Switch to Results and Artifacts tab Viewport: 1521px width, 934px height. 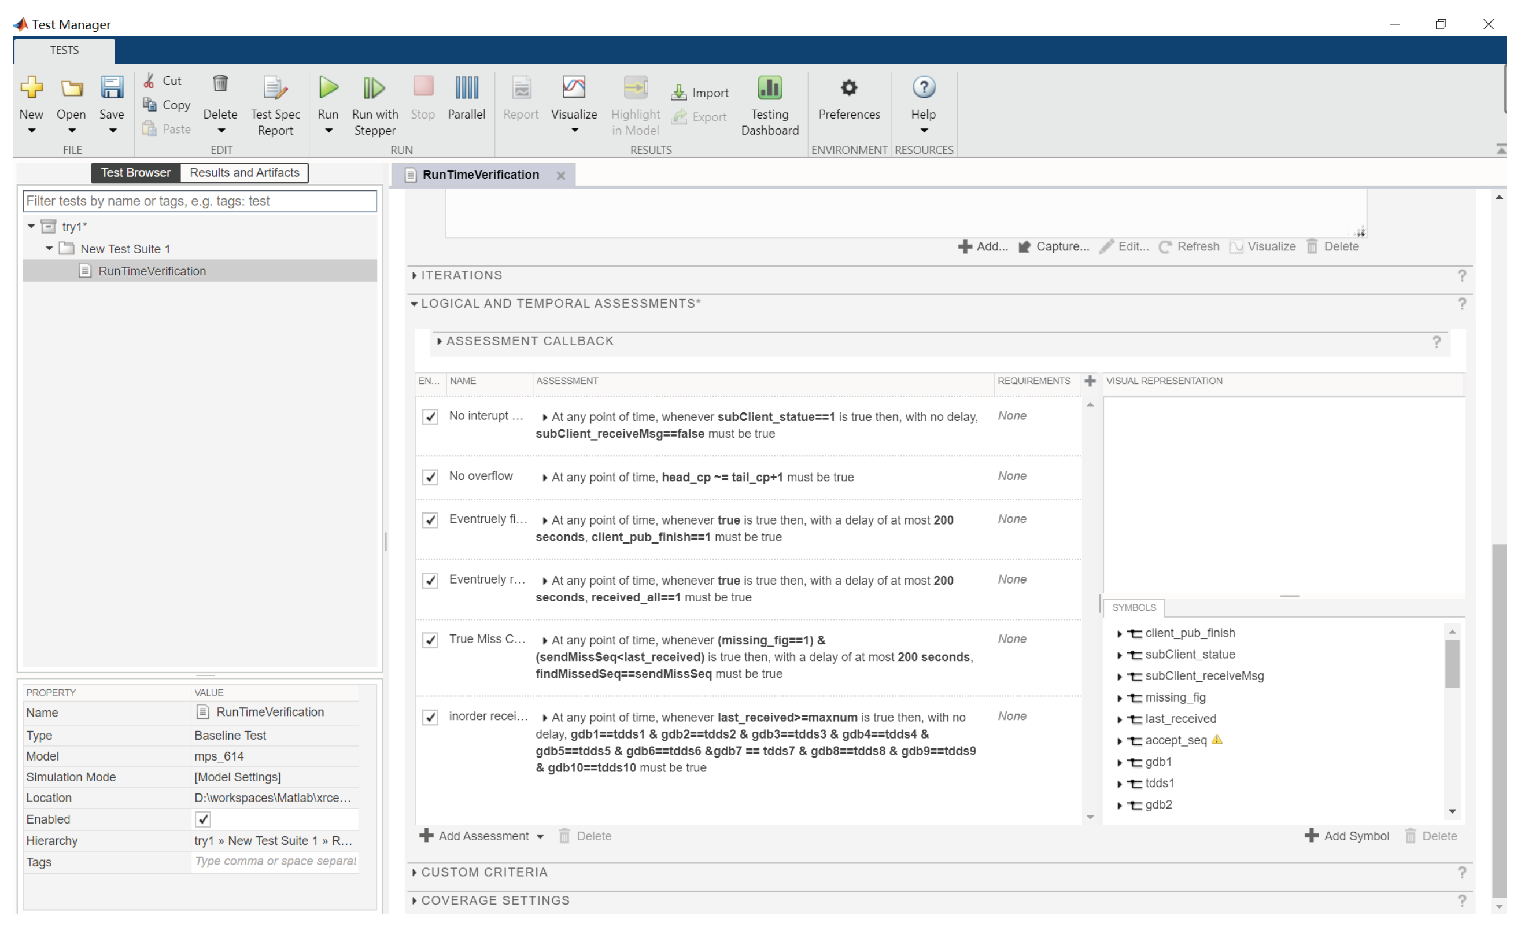click(x=244, y=172)
